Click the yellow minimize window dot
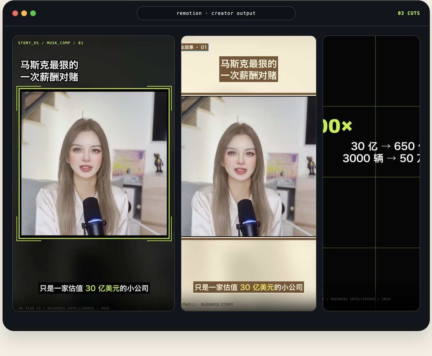 (x=24, y=13)
